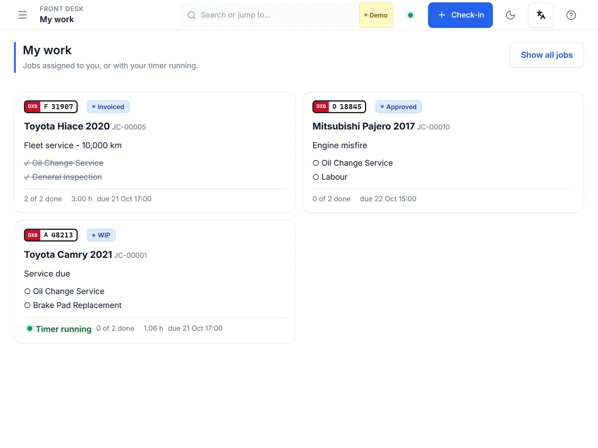This screenshot has width=598, height=448.
Task: Focus the Search or jump to field
Action: tap(267, 15)
